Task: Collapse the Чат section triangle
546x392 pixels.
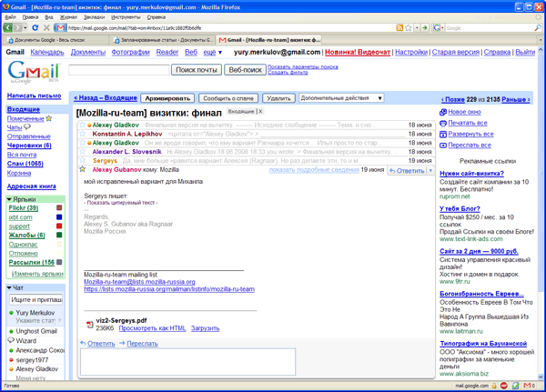Action: (x=9, y=287)
